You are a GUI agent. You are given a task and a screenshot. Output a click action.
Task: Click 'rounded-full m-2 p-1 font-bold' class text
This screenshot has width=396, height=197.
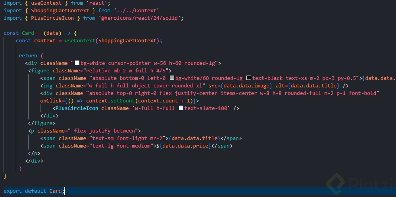tap(331, 93)
